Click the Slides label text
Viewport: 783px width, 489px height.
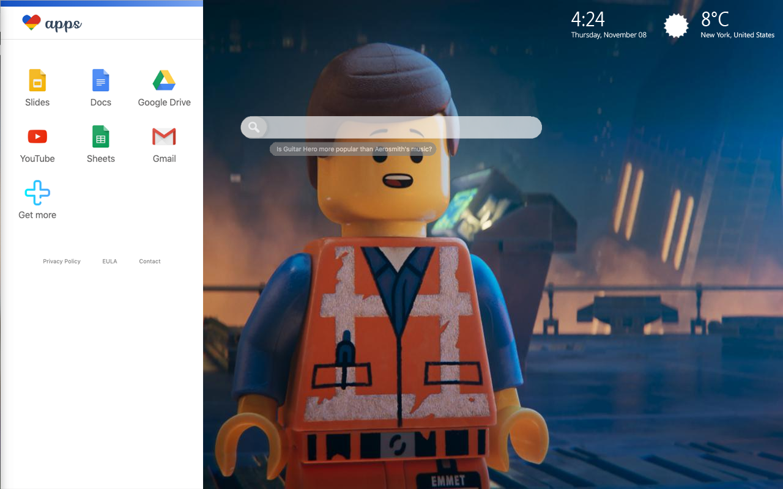(x=37, y=102)
